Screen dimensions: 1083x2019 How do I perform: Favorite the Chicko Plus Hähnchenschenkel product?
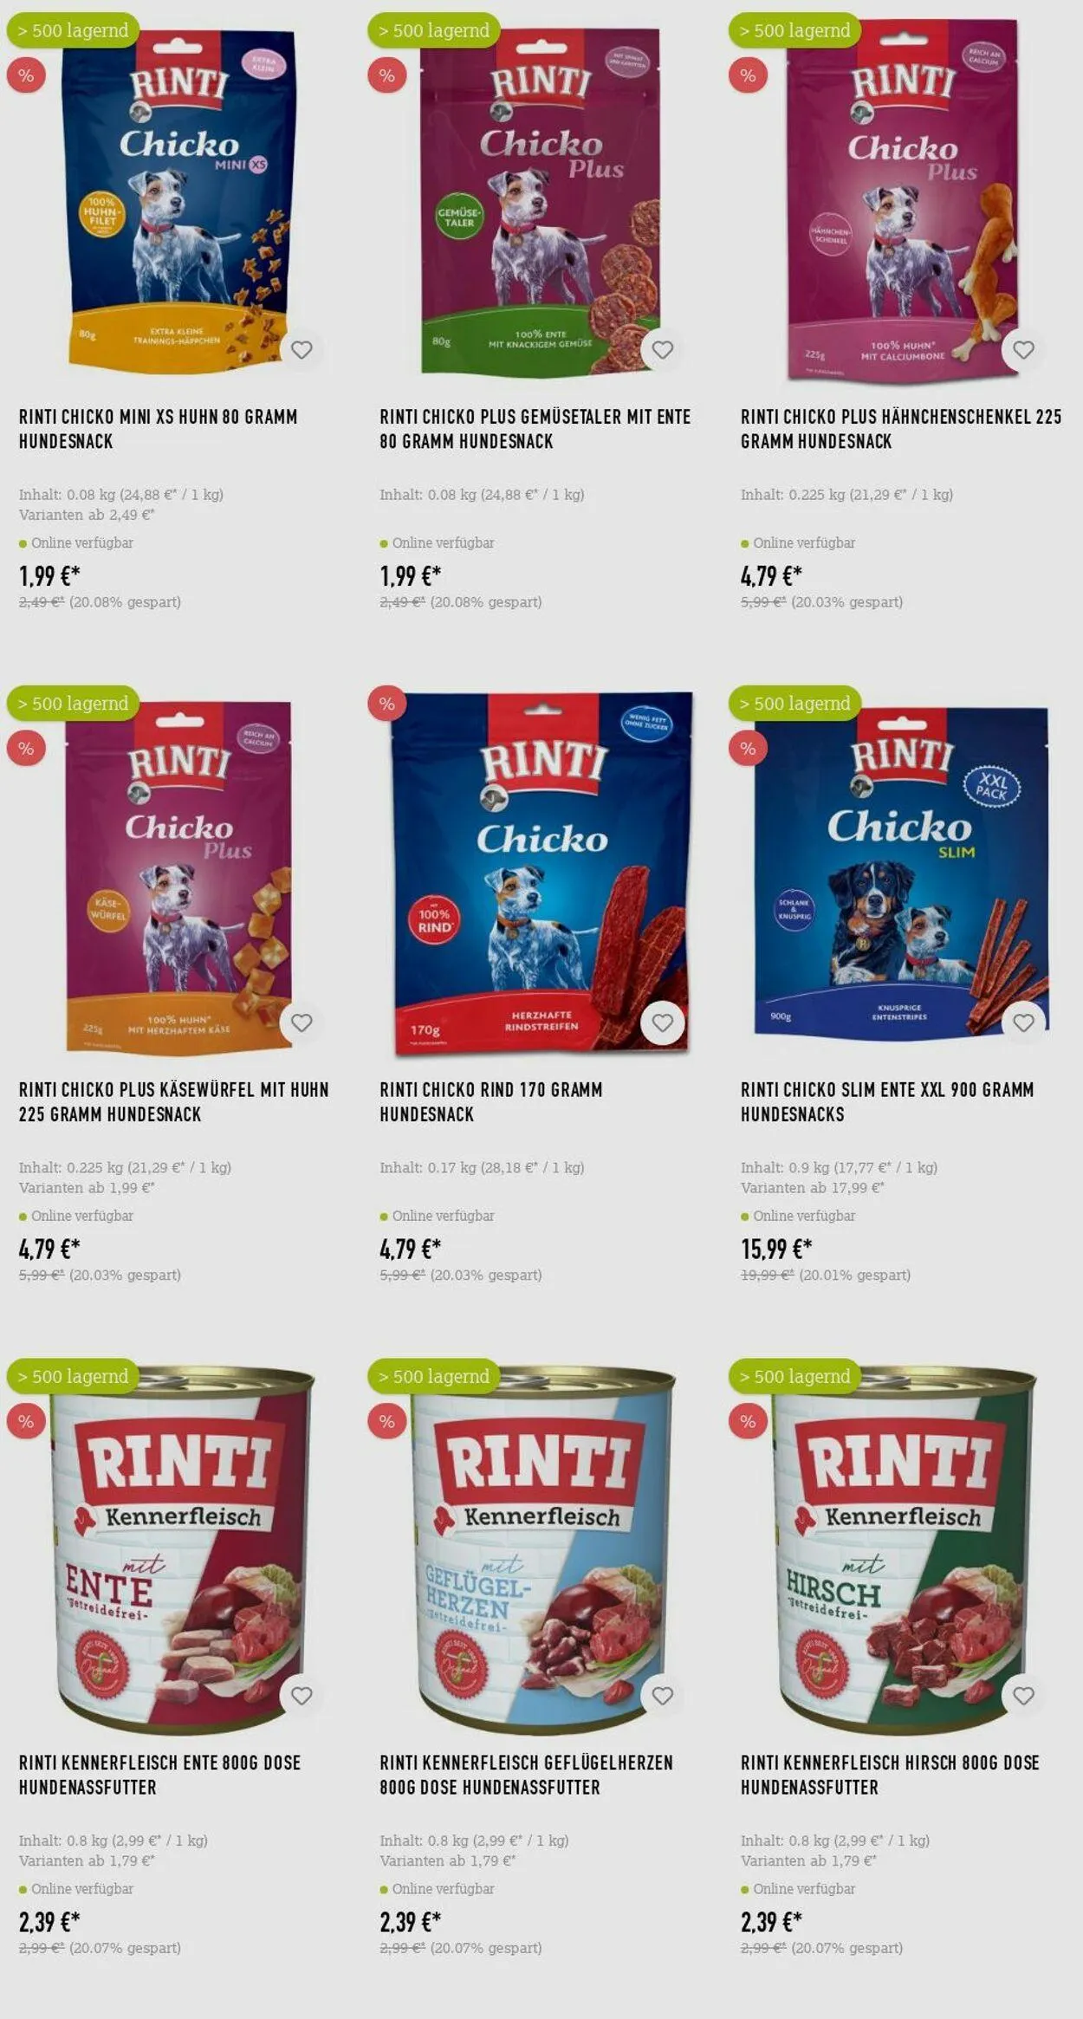click(1023, 350)
